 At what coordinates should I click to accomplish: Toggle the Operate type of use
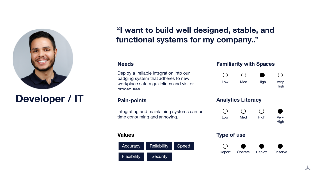243,146
